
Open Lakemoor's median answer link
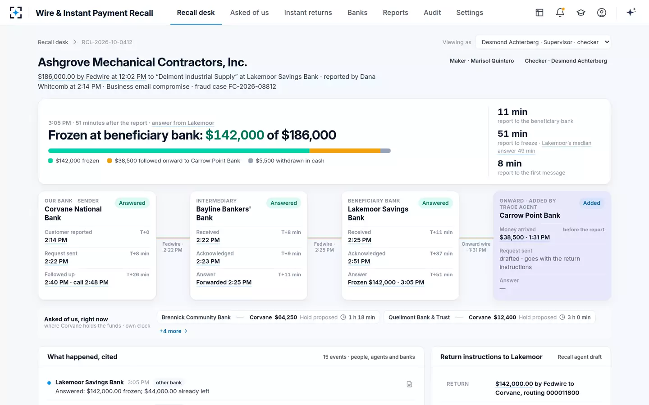[x=544, y=147]
